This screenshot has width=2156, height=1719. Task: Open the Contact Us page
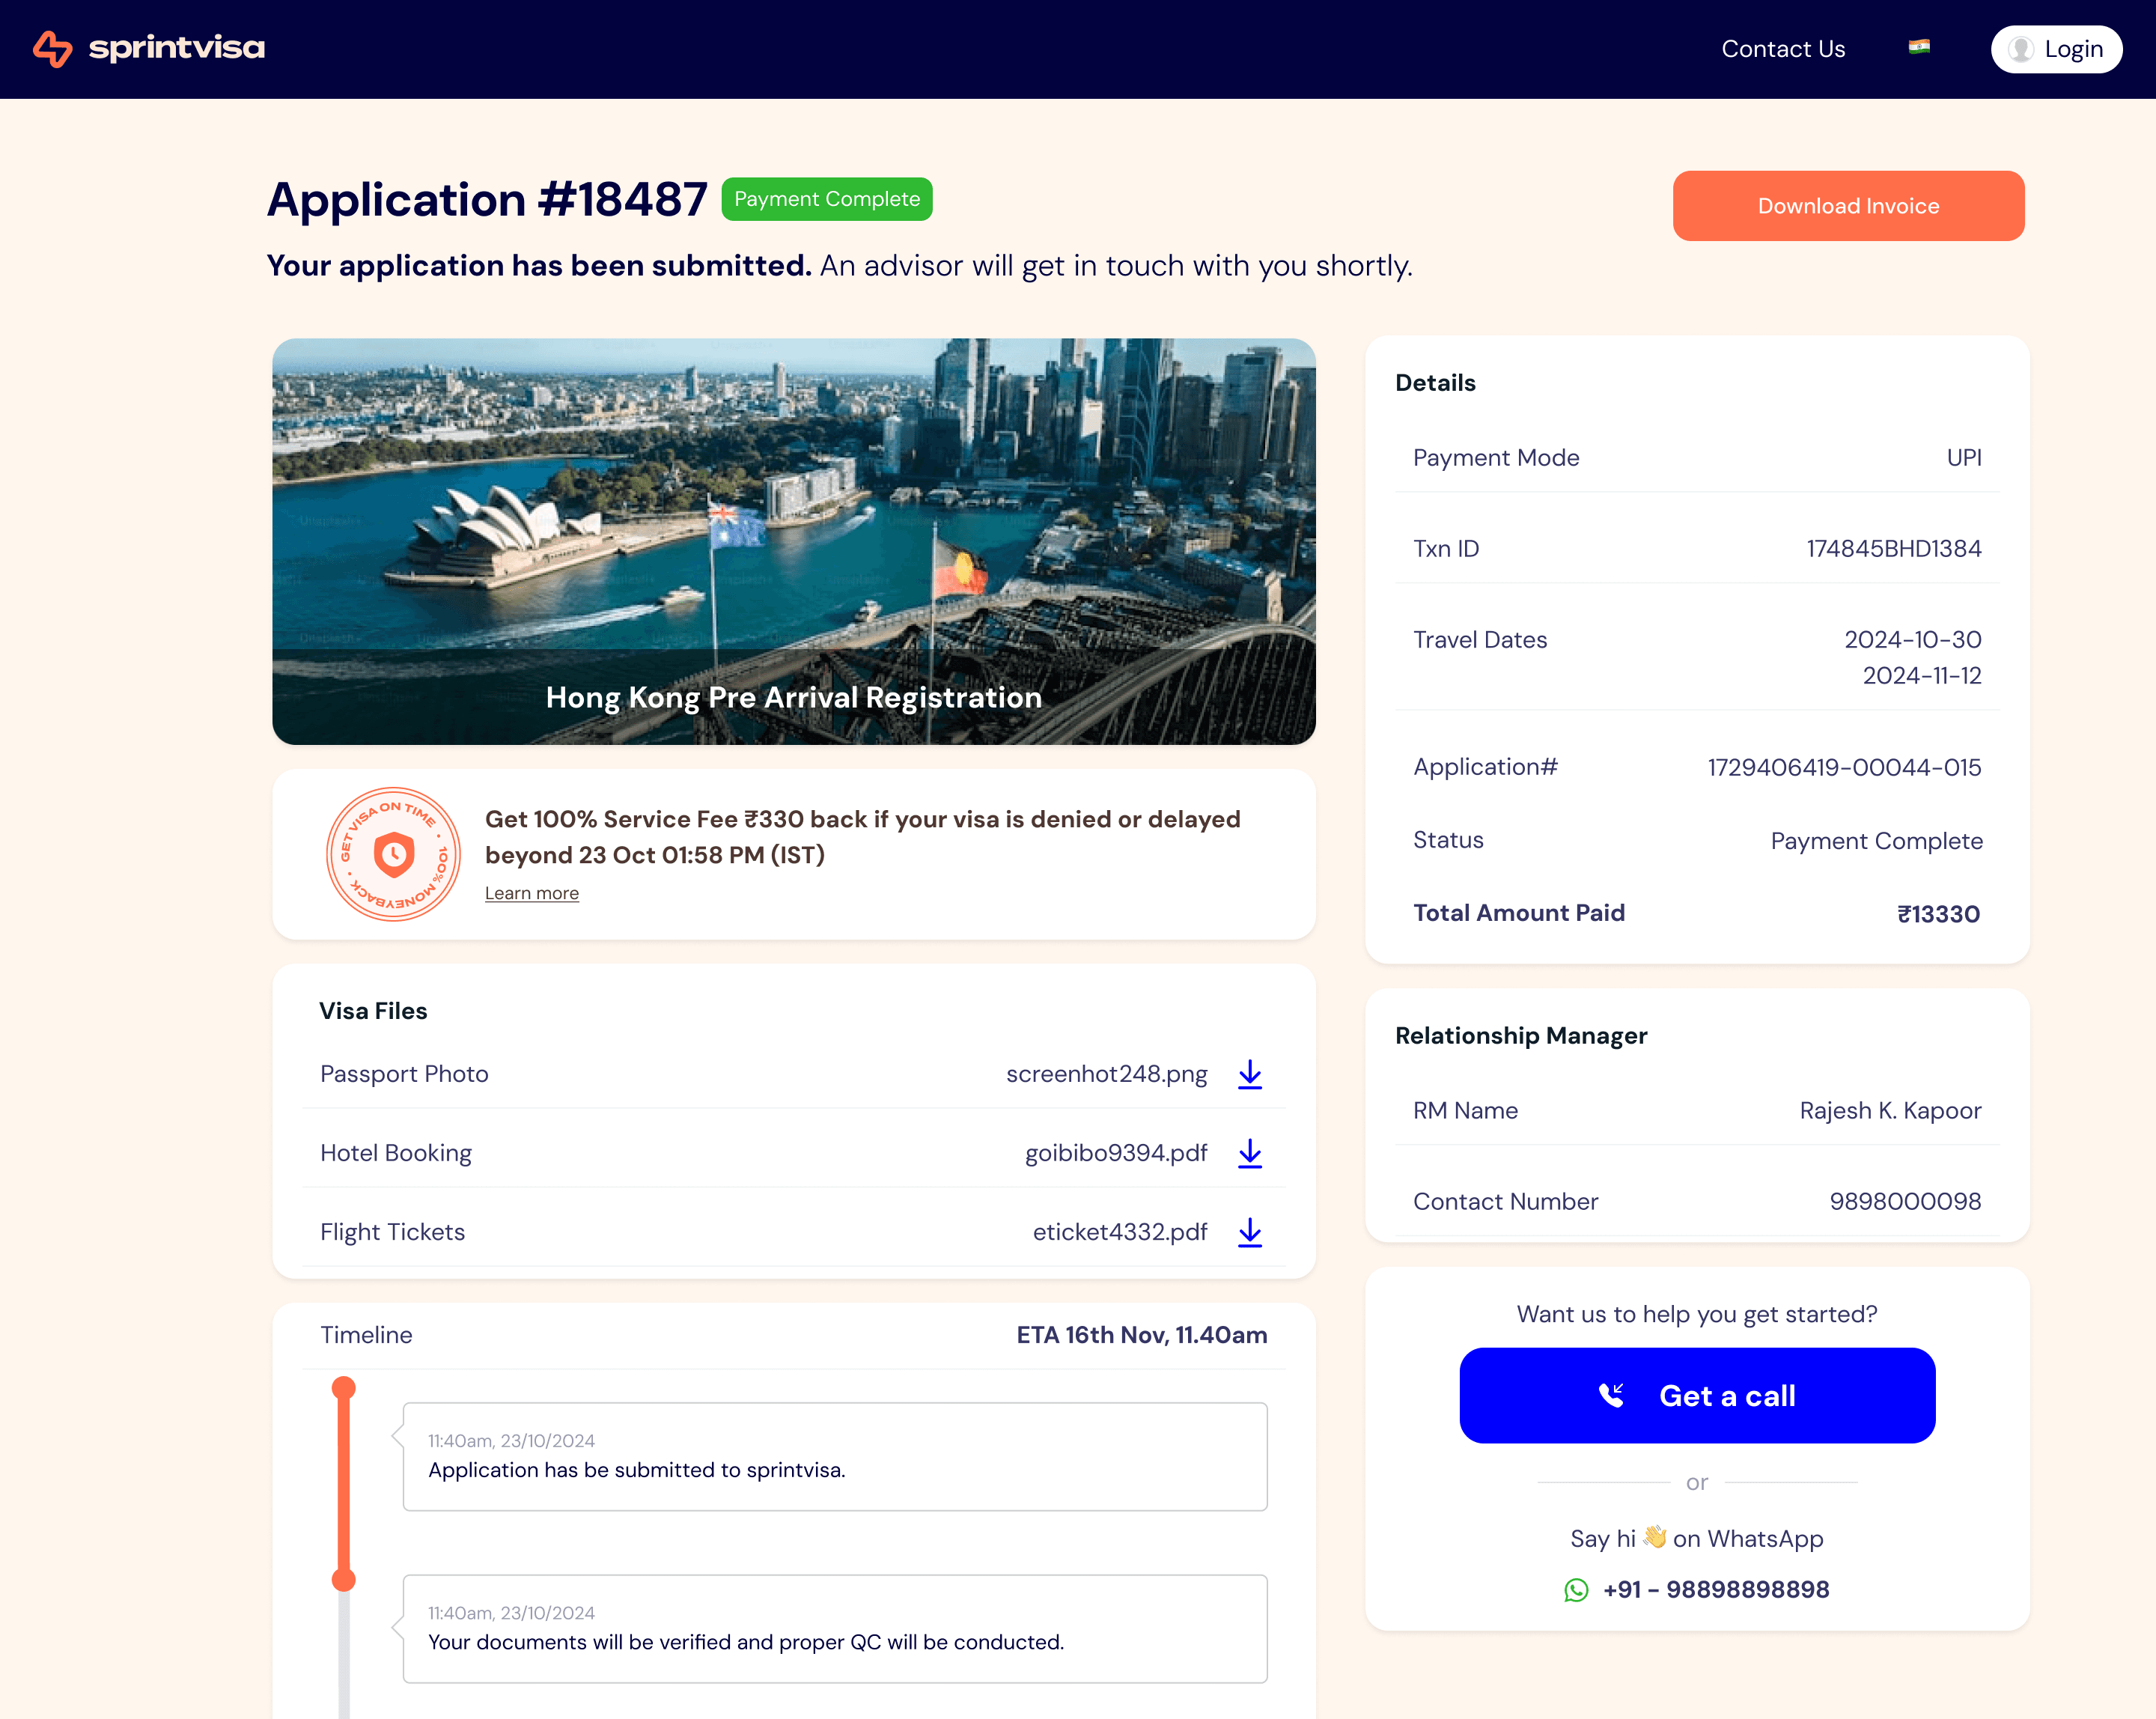1782,49
